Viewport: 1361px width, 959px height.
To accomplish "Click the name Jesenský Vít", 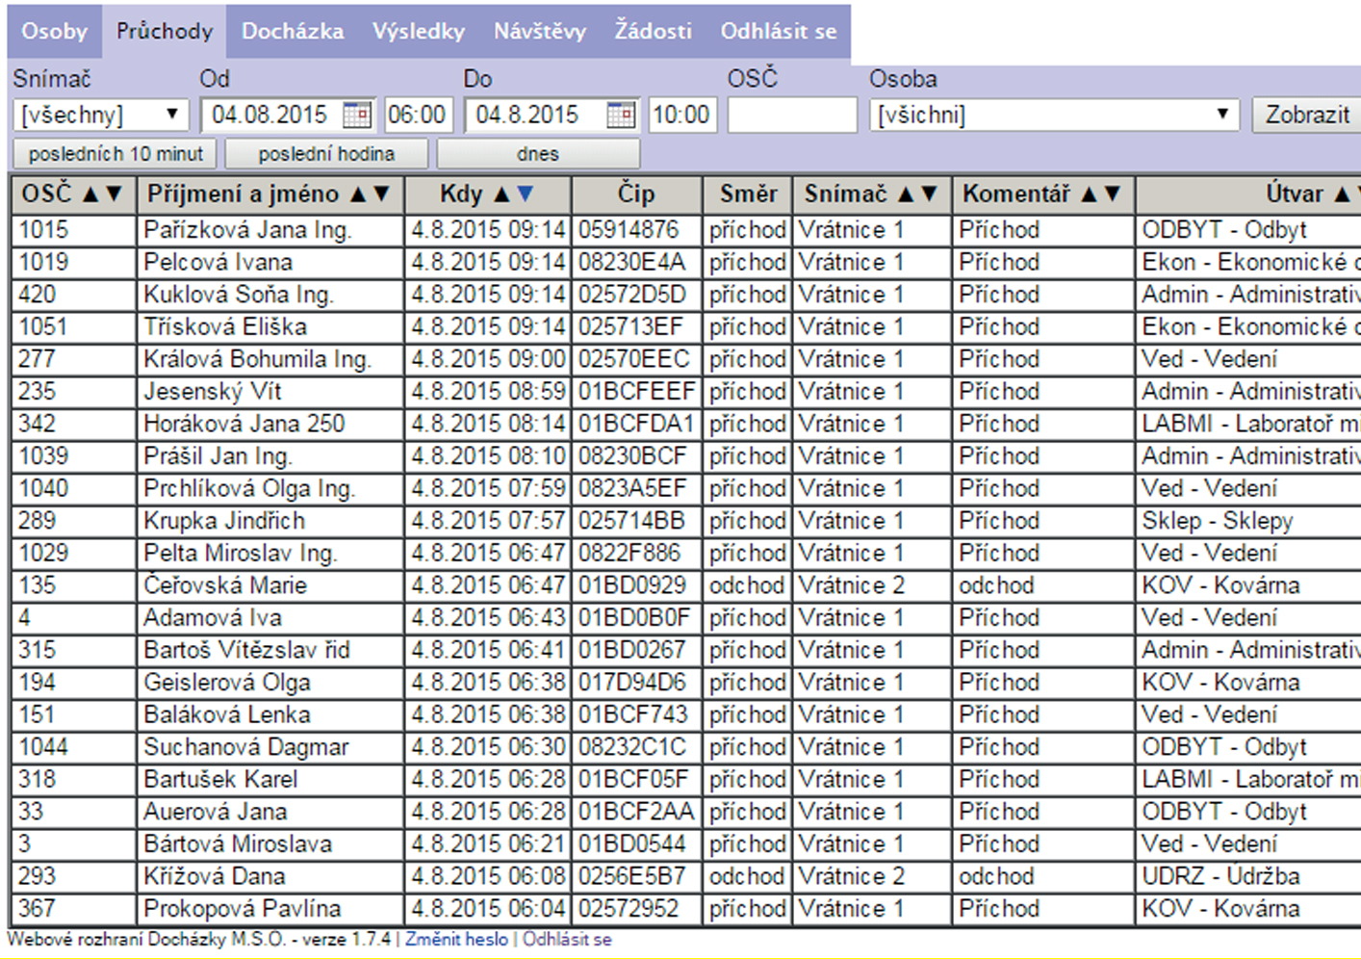I will click(213, 392).
